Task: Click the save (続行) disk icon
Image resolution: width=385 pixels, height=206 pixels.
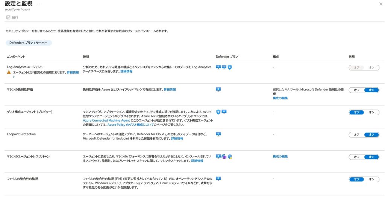Action: coord(8,17)
